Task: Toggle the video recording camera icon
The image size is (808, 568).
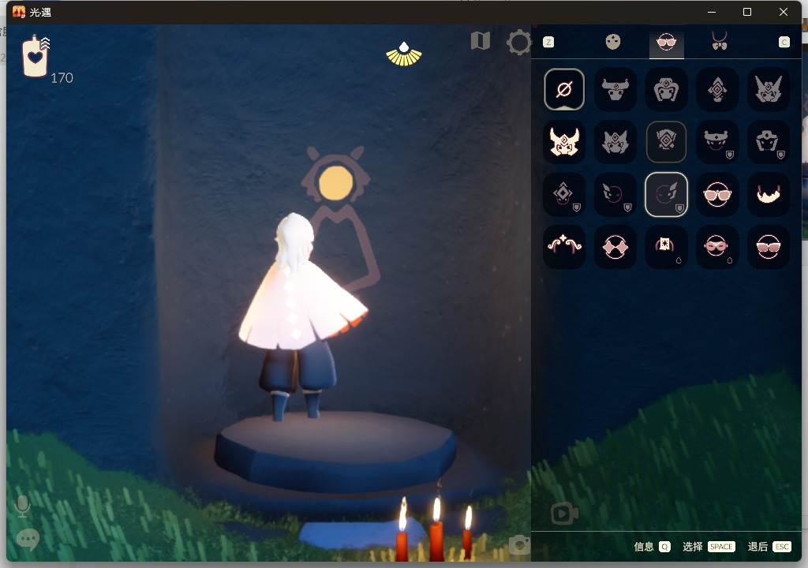Action: [564, 514]
